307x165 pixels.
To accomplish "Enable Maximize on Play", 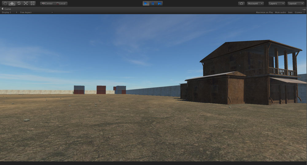I will [264, 12].
